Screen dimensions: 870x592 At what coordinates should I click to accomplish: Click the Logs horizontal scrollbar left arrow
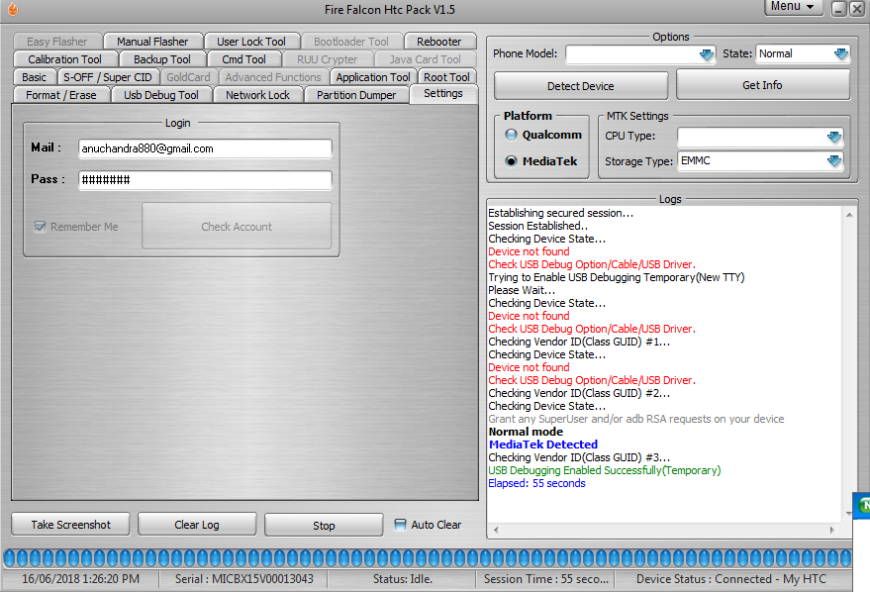tap(496, 530)
